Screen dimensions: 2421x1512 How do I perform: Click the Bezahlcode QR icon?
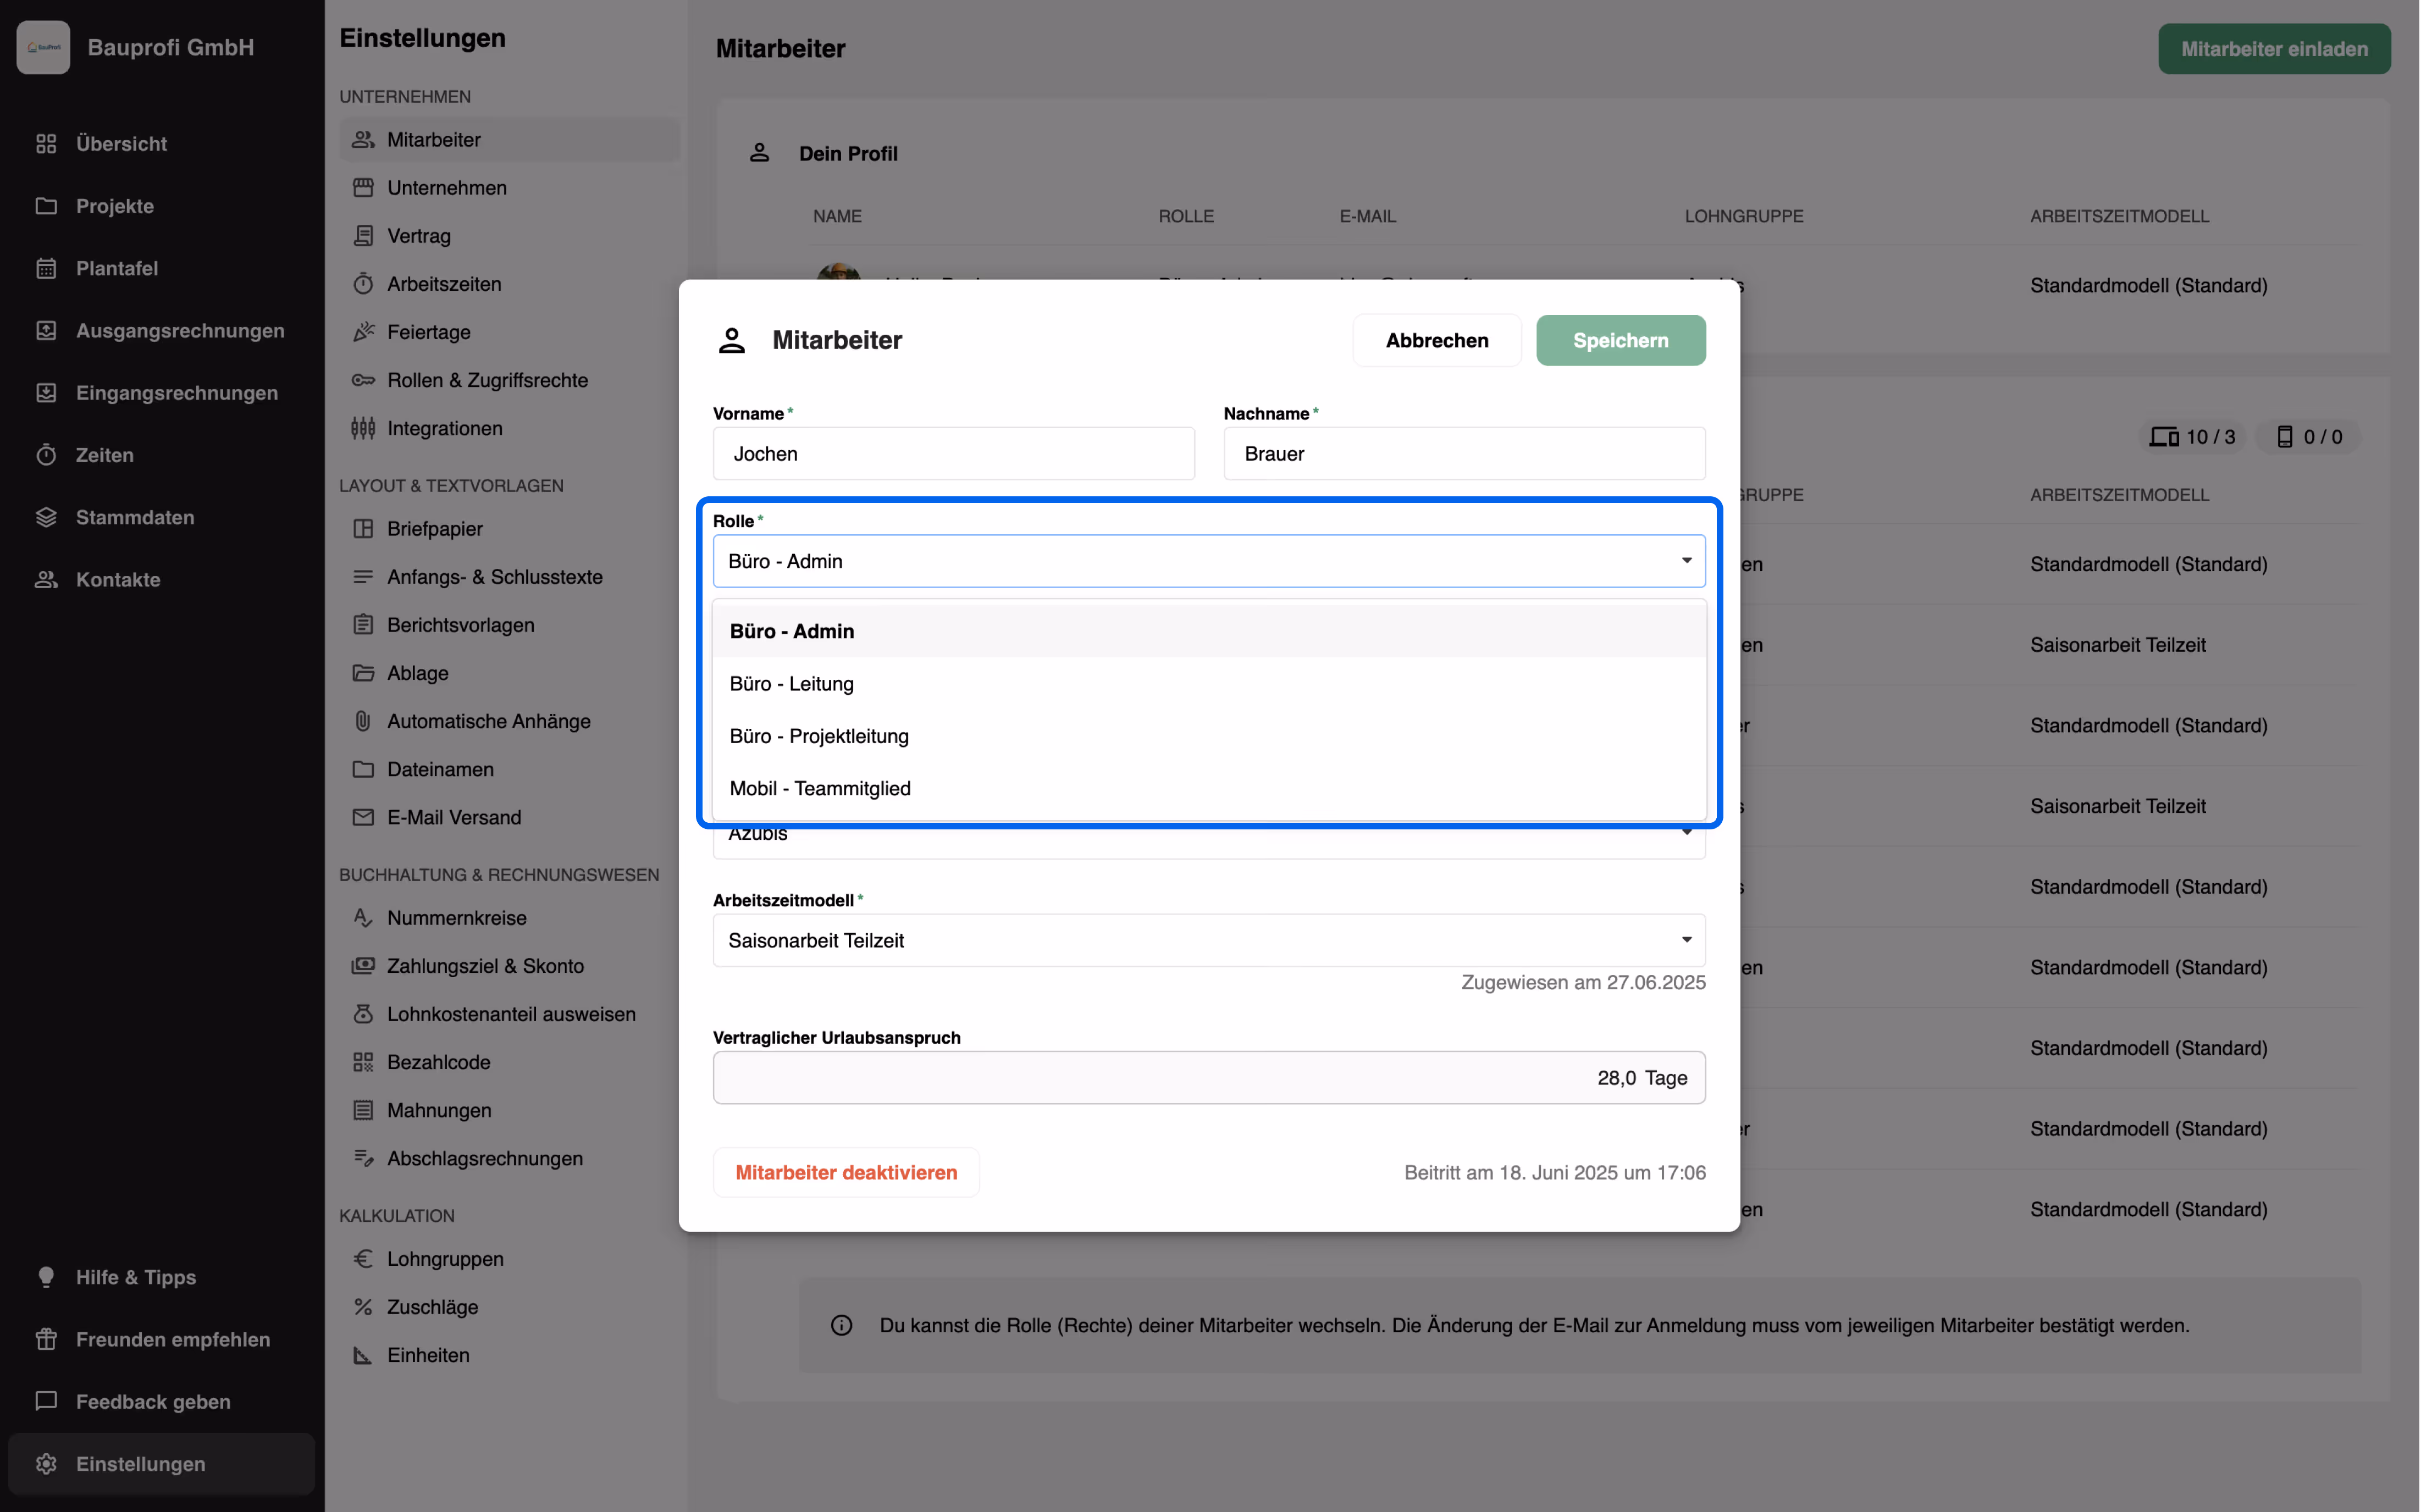(363, 1062)
